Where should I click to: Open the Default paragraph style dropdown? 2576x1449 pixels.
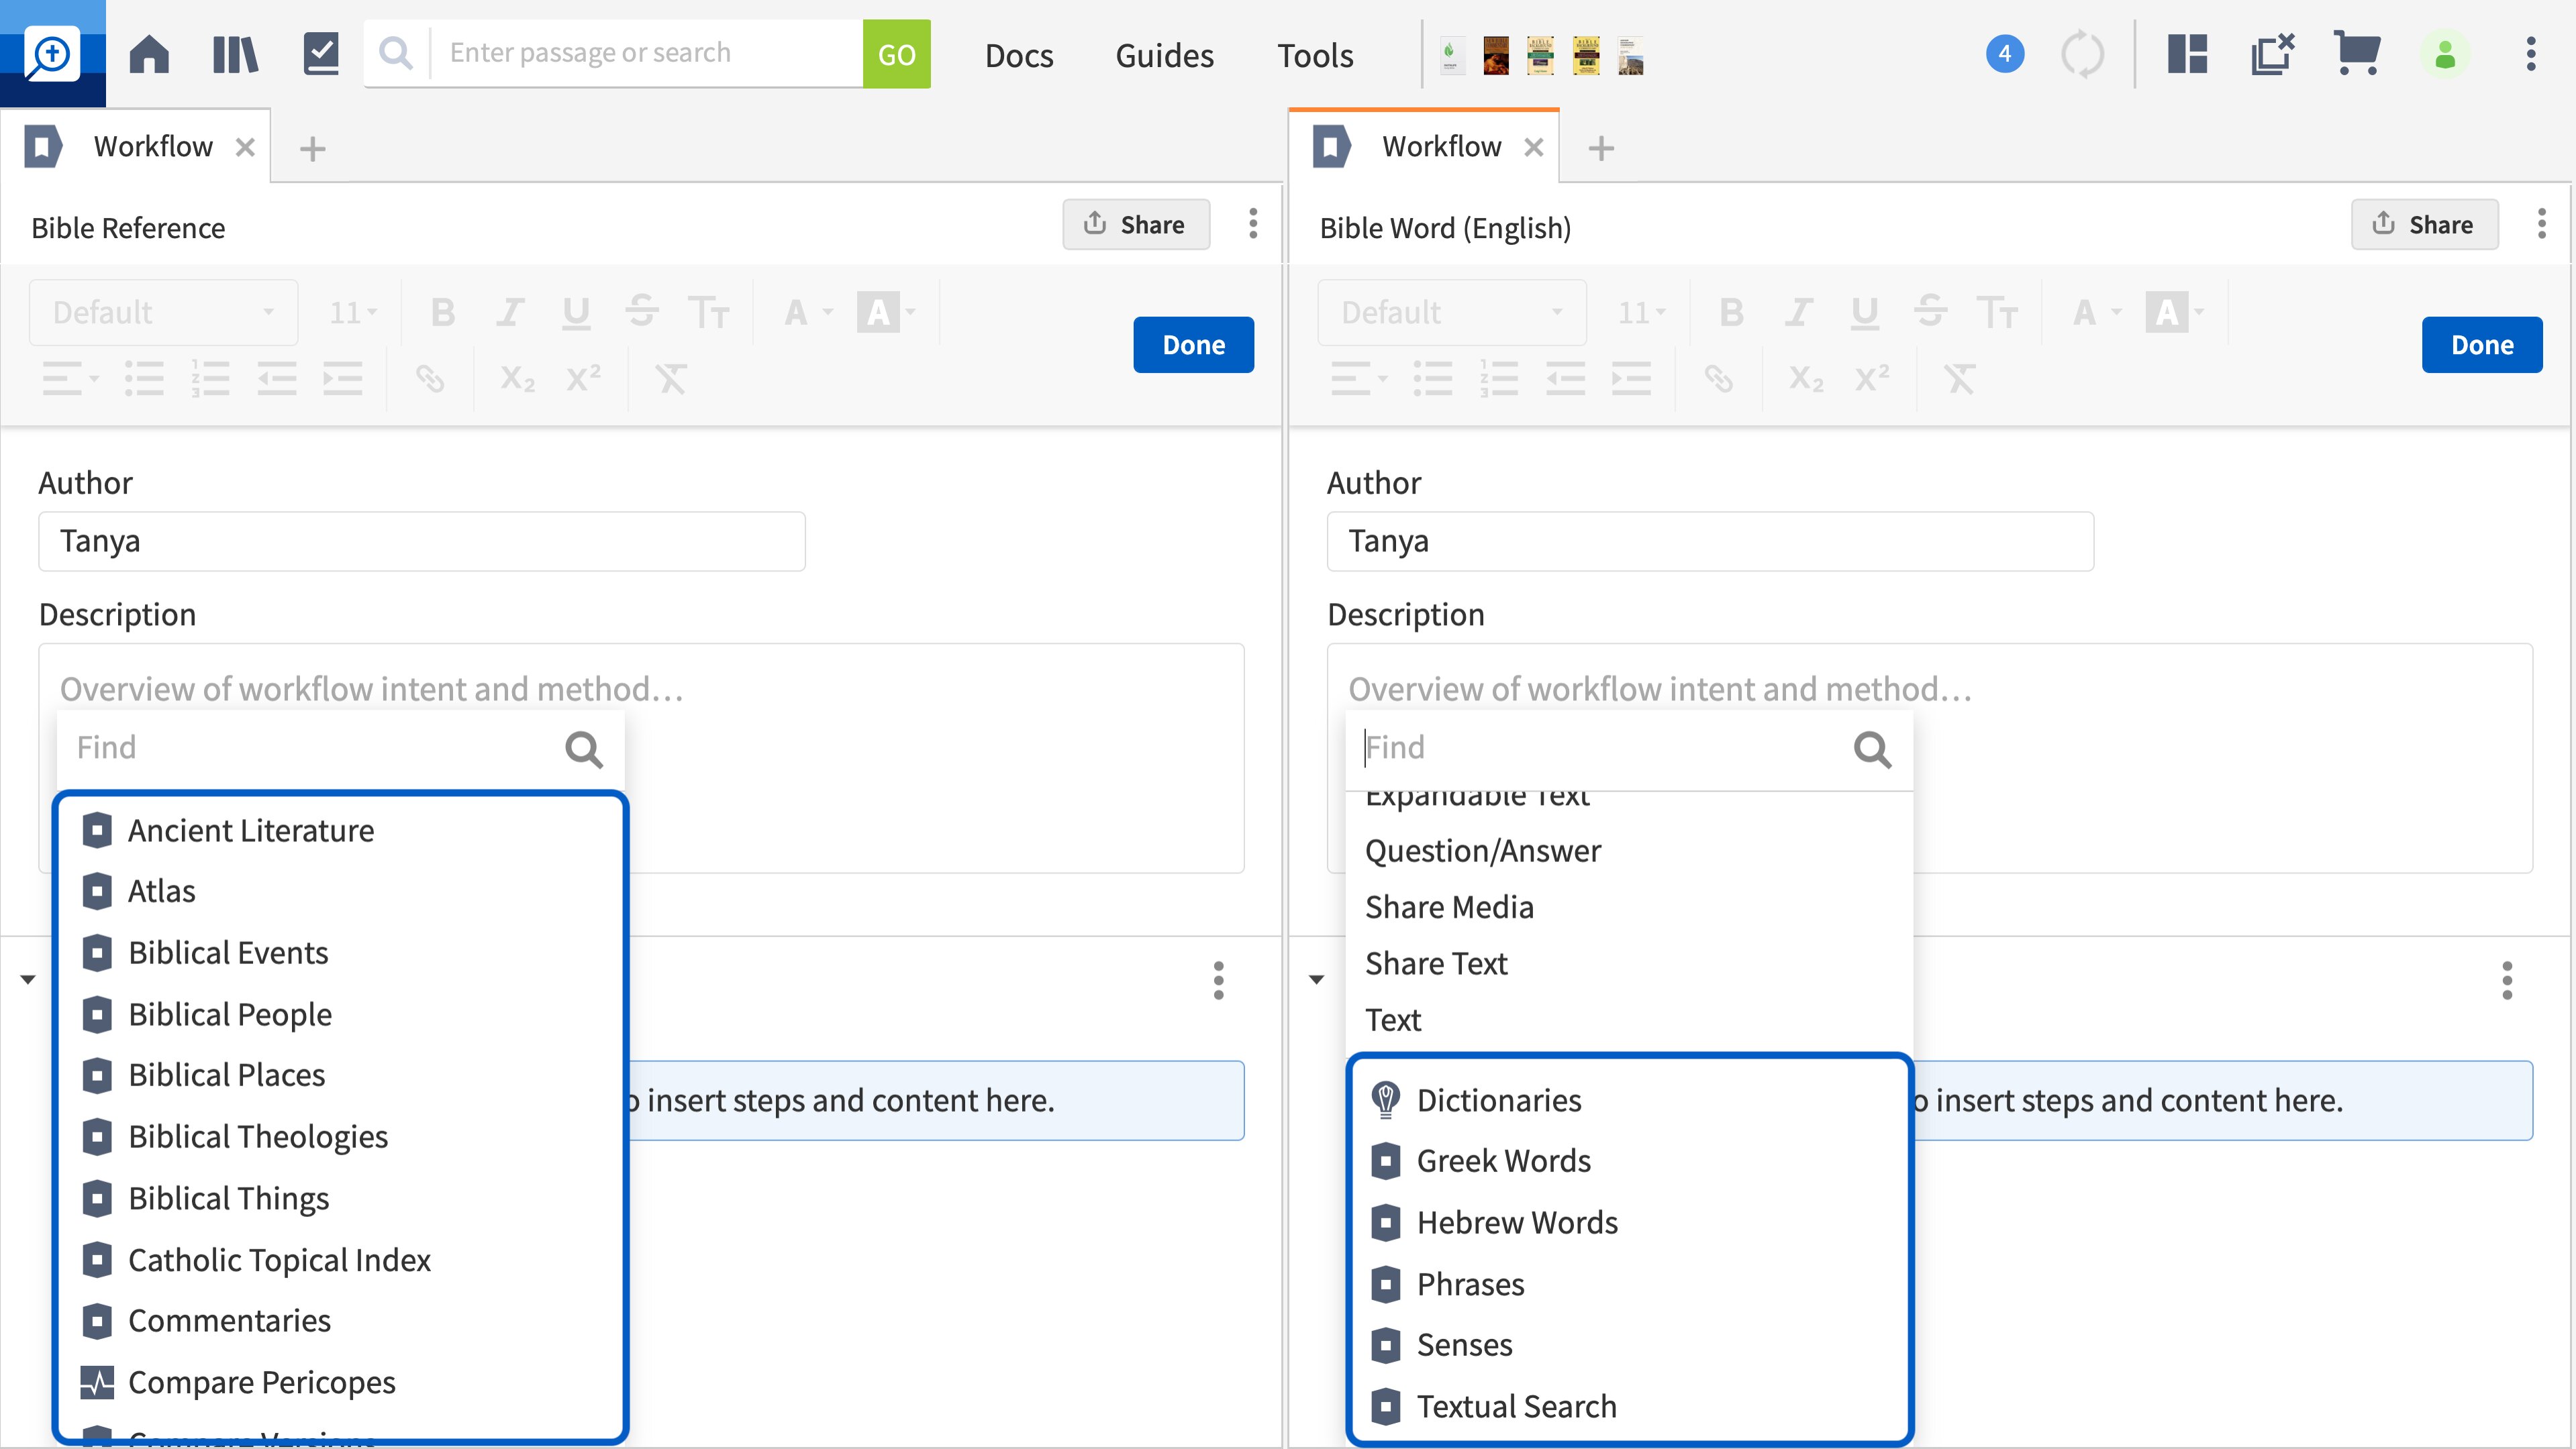pyautogui.click(x=163, y=312)
